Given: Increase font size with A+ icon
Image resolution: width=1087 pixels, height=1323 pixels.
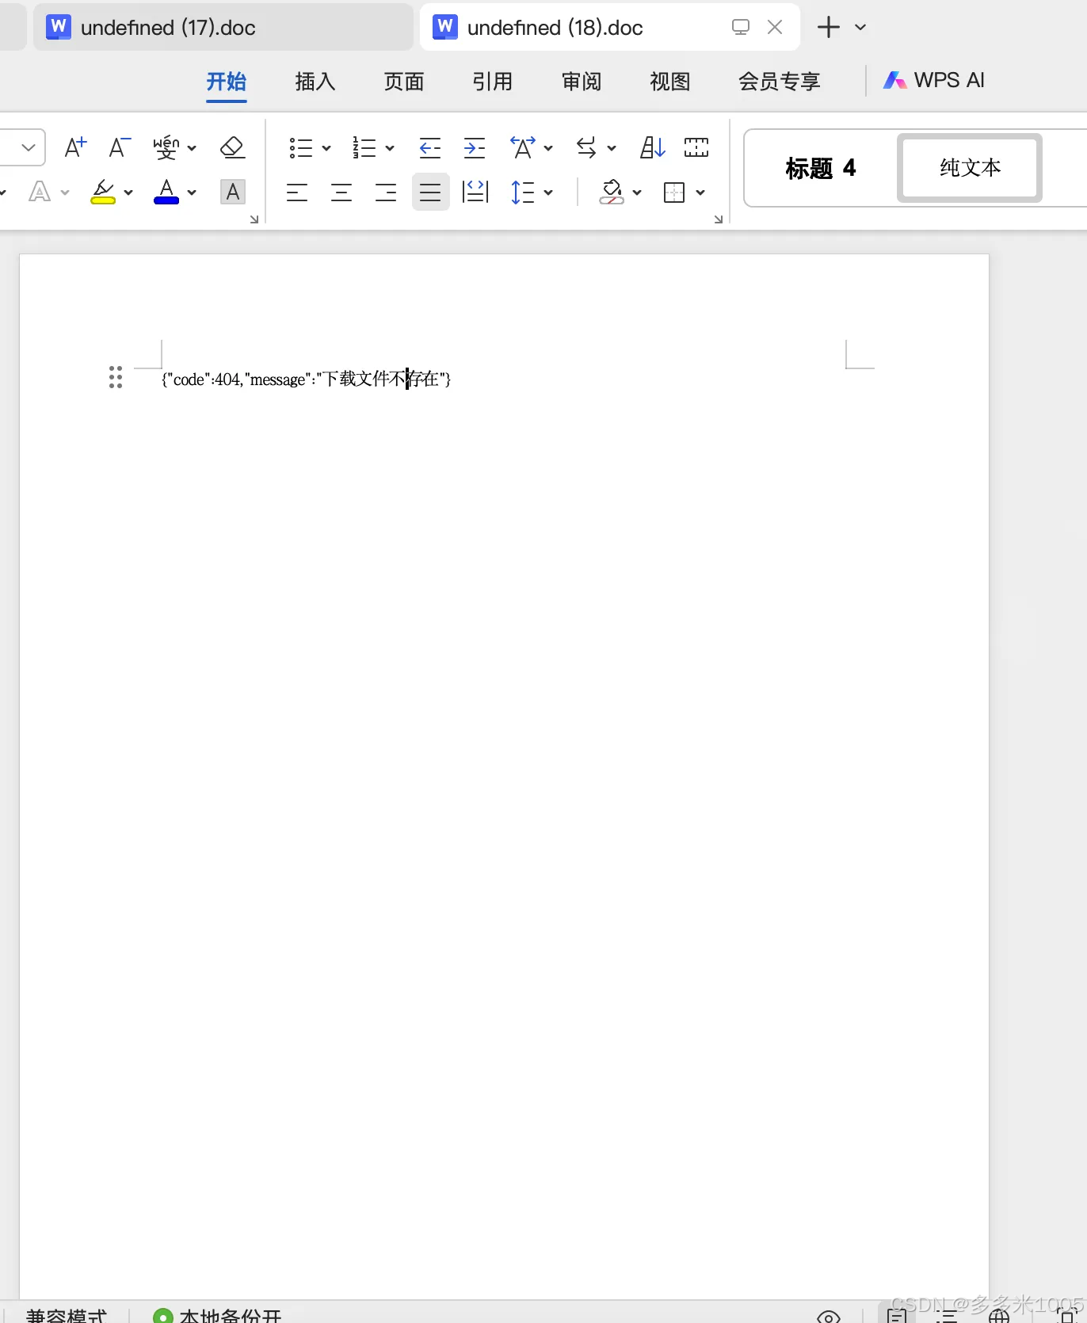Looking at the screenshot, I should [x=75, y=147].
